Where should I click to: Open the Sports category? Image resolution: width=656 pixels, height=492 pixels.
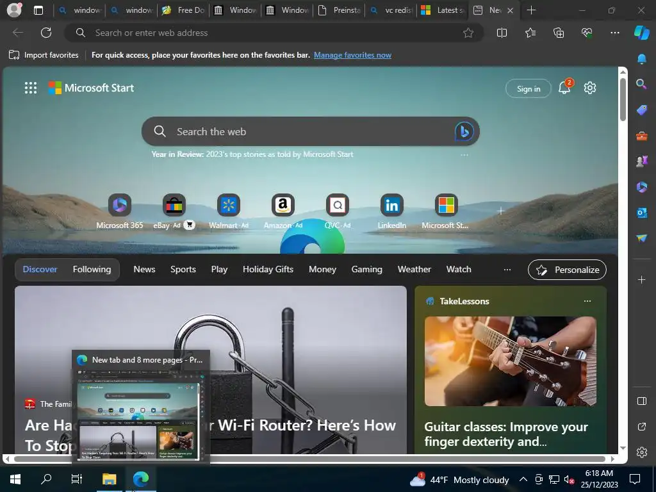(183, 270)
